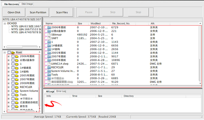204x120 pixels.
Task: Open the All Logs tab
Action: click(x=50, y=91)
